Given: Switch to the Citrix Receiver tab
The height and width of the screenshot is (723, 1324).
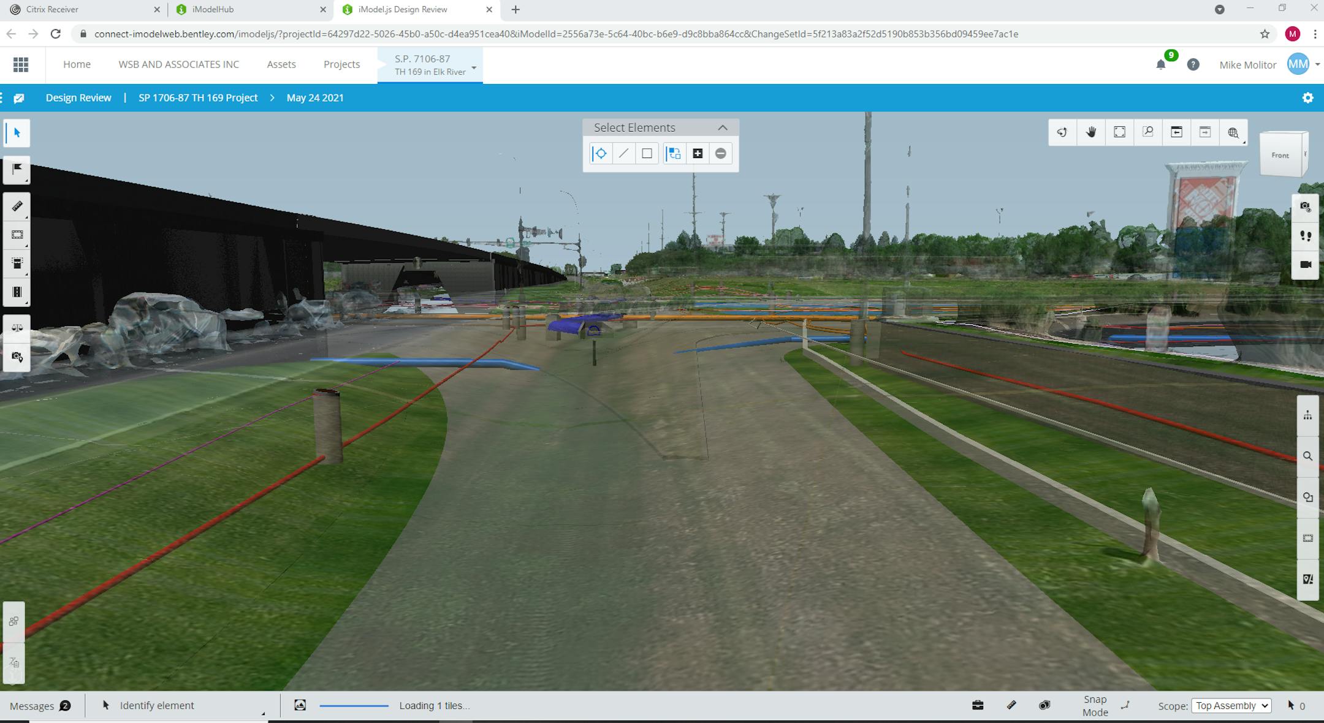Looking at the screenshot, I should [x=83, y=9].
